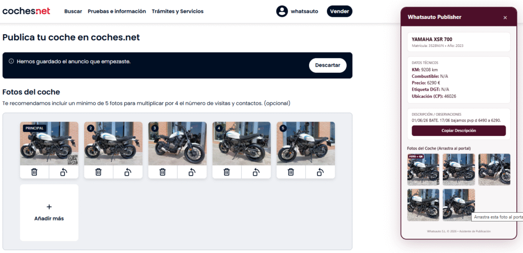523x253 pixels.
Task: Open the whatsauto account name
Action: pos(304,11)
